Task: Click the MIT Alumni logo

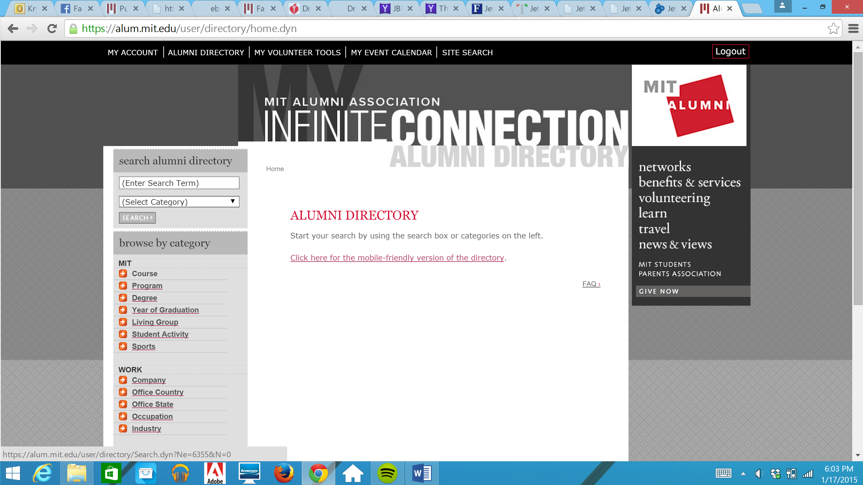Action: 689,105
